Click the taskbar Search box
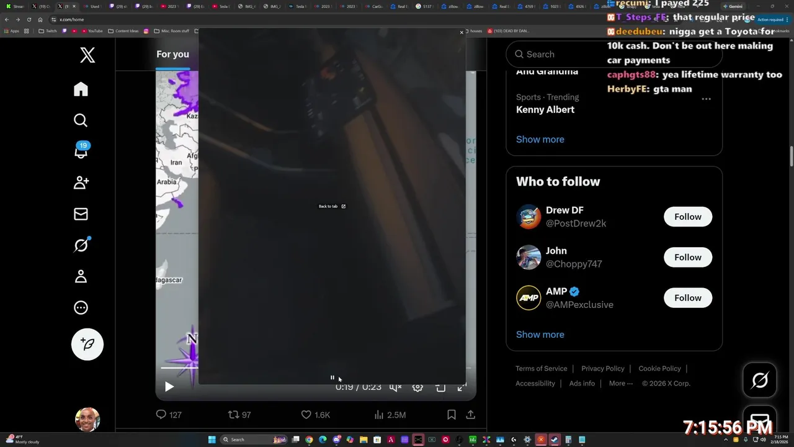This screenshot has height=447, width=794. (253, 440)
